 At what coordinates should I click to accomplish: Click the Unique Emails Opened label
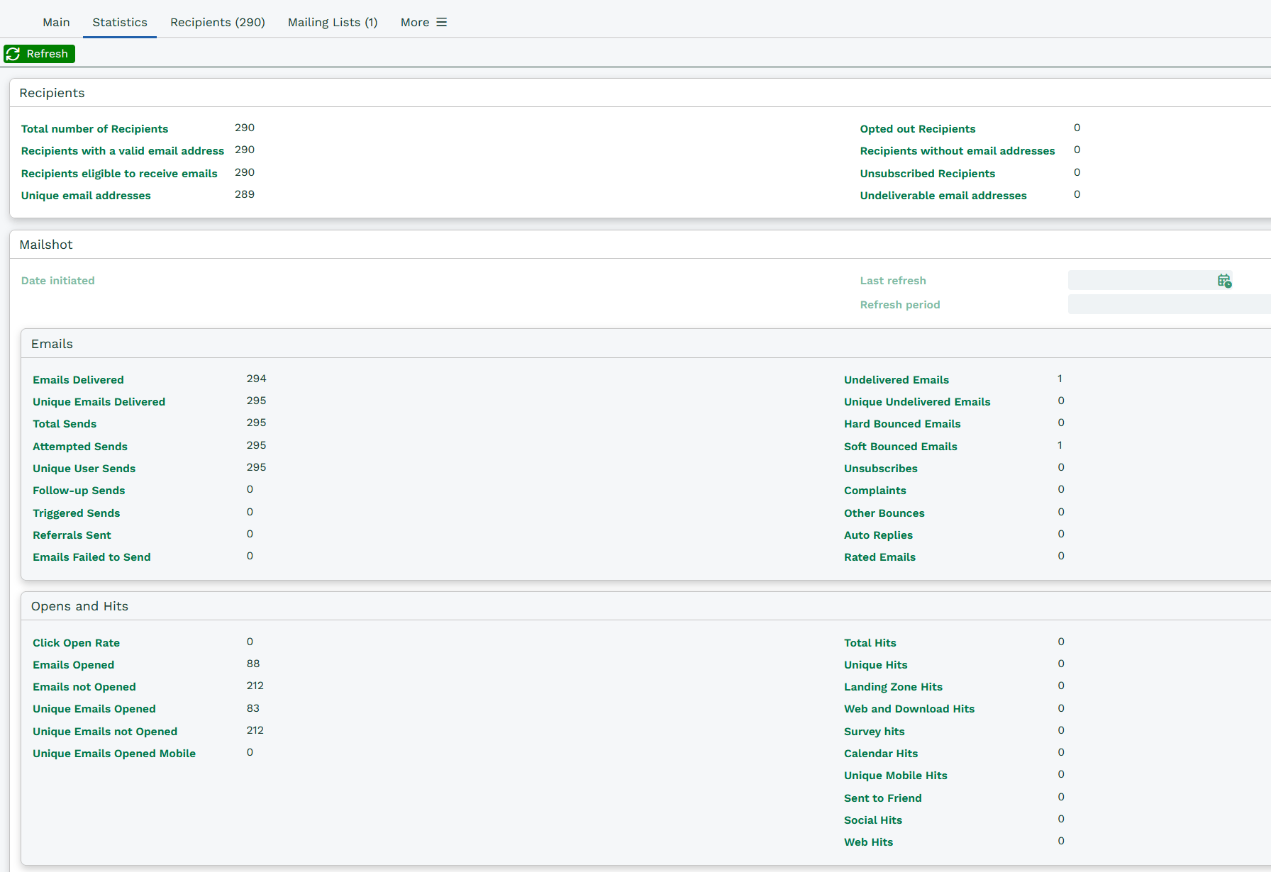pos(94,709)
